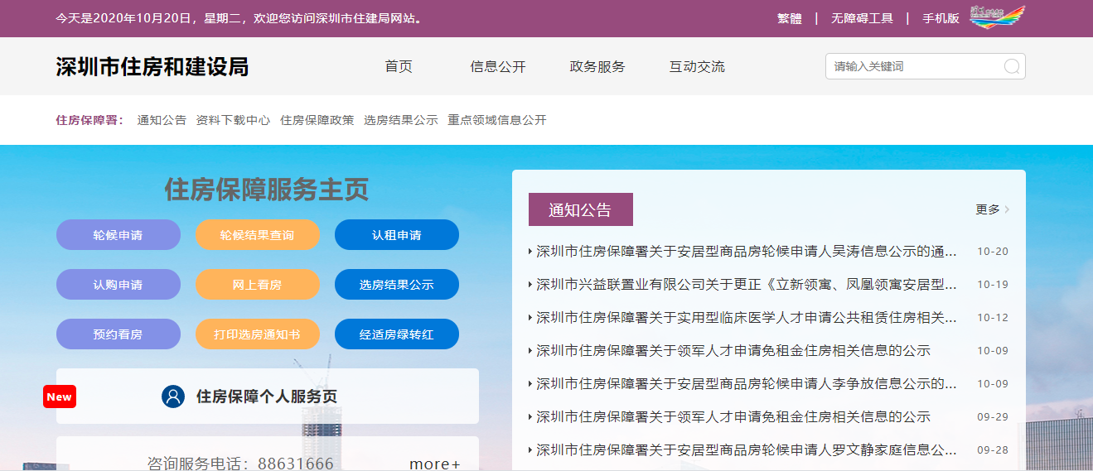Viewport: 1093px width, 471px height.
Task: Click the 轮候结果查询 button
Action: [258, 234]
